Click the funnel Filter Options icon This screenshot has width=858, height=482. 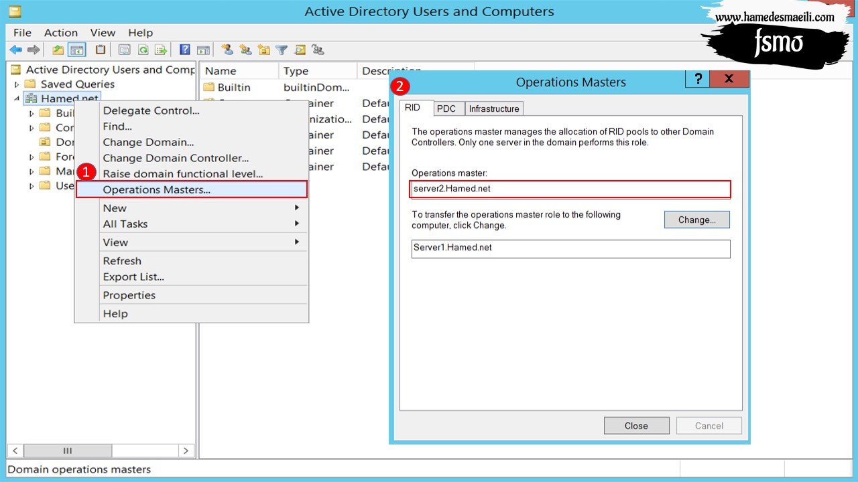[x=282, y=50]
